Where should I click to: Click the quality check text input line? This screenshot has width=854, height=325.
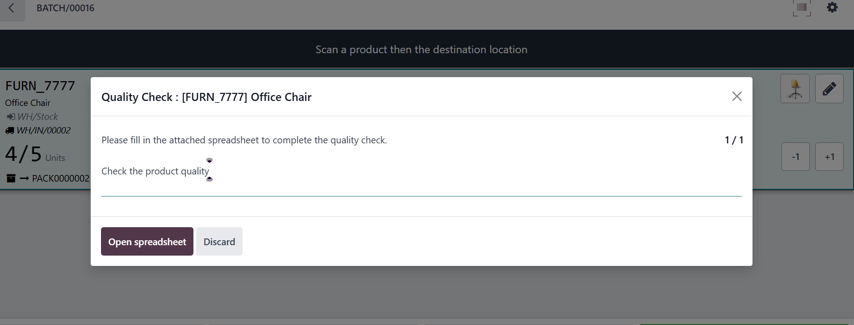[x=421, y=189]
